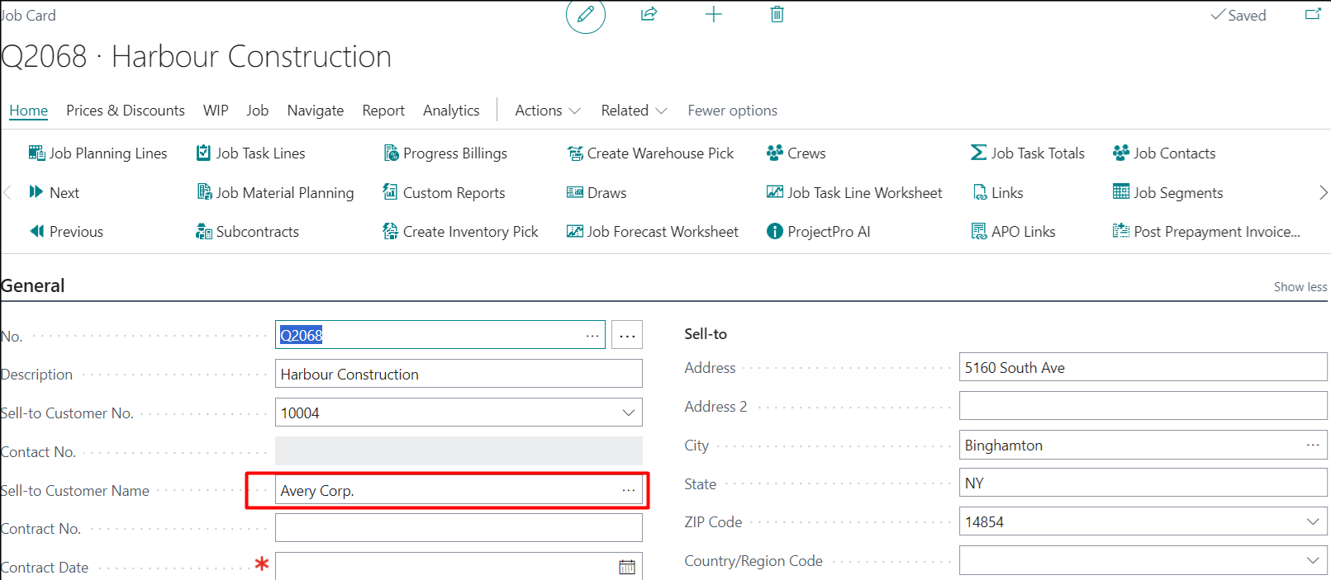
Task: Click the Address field
Action: pos(1143,367)
